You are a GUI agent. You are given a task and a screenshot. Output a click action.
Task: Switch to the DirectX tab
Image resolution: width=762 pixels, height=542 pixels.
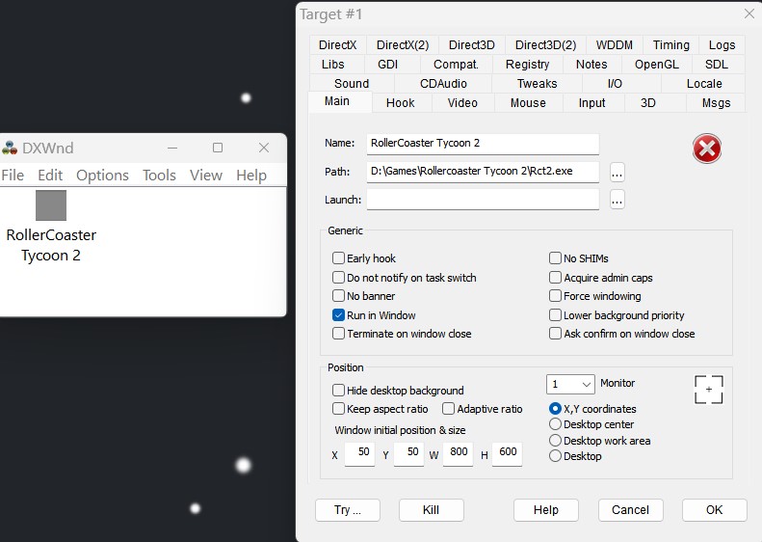pos(338,44)
